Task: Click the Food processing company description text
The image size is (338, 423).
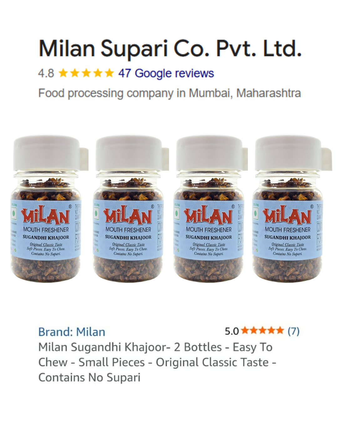Action: 169,93
